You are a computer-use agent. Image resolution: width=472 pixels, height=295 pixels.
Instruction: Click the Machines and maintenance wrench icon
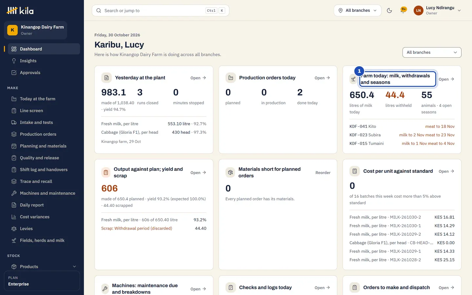14,193
